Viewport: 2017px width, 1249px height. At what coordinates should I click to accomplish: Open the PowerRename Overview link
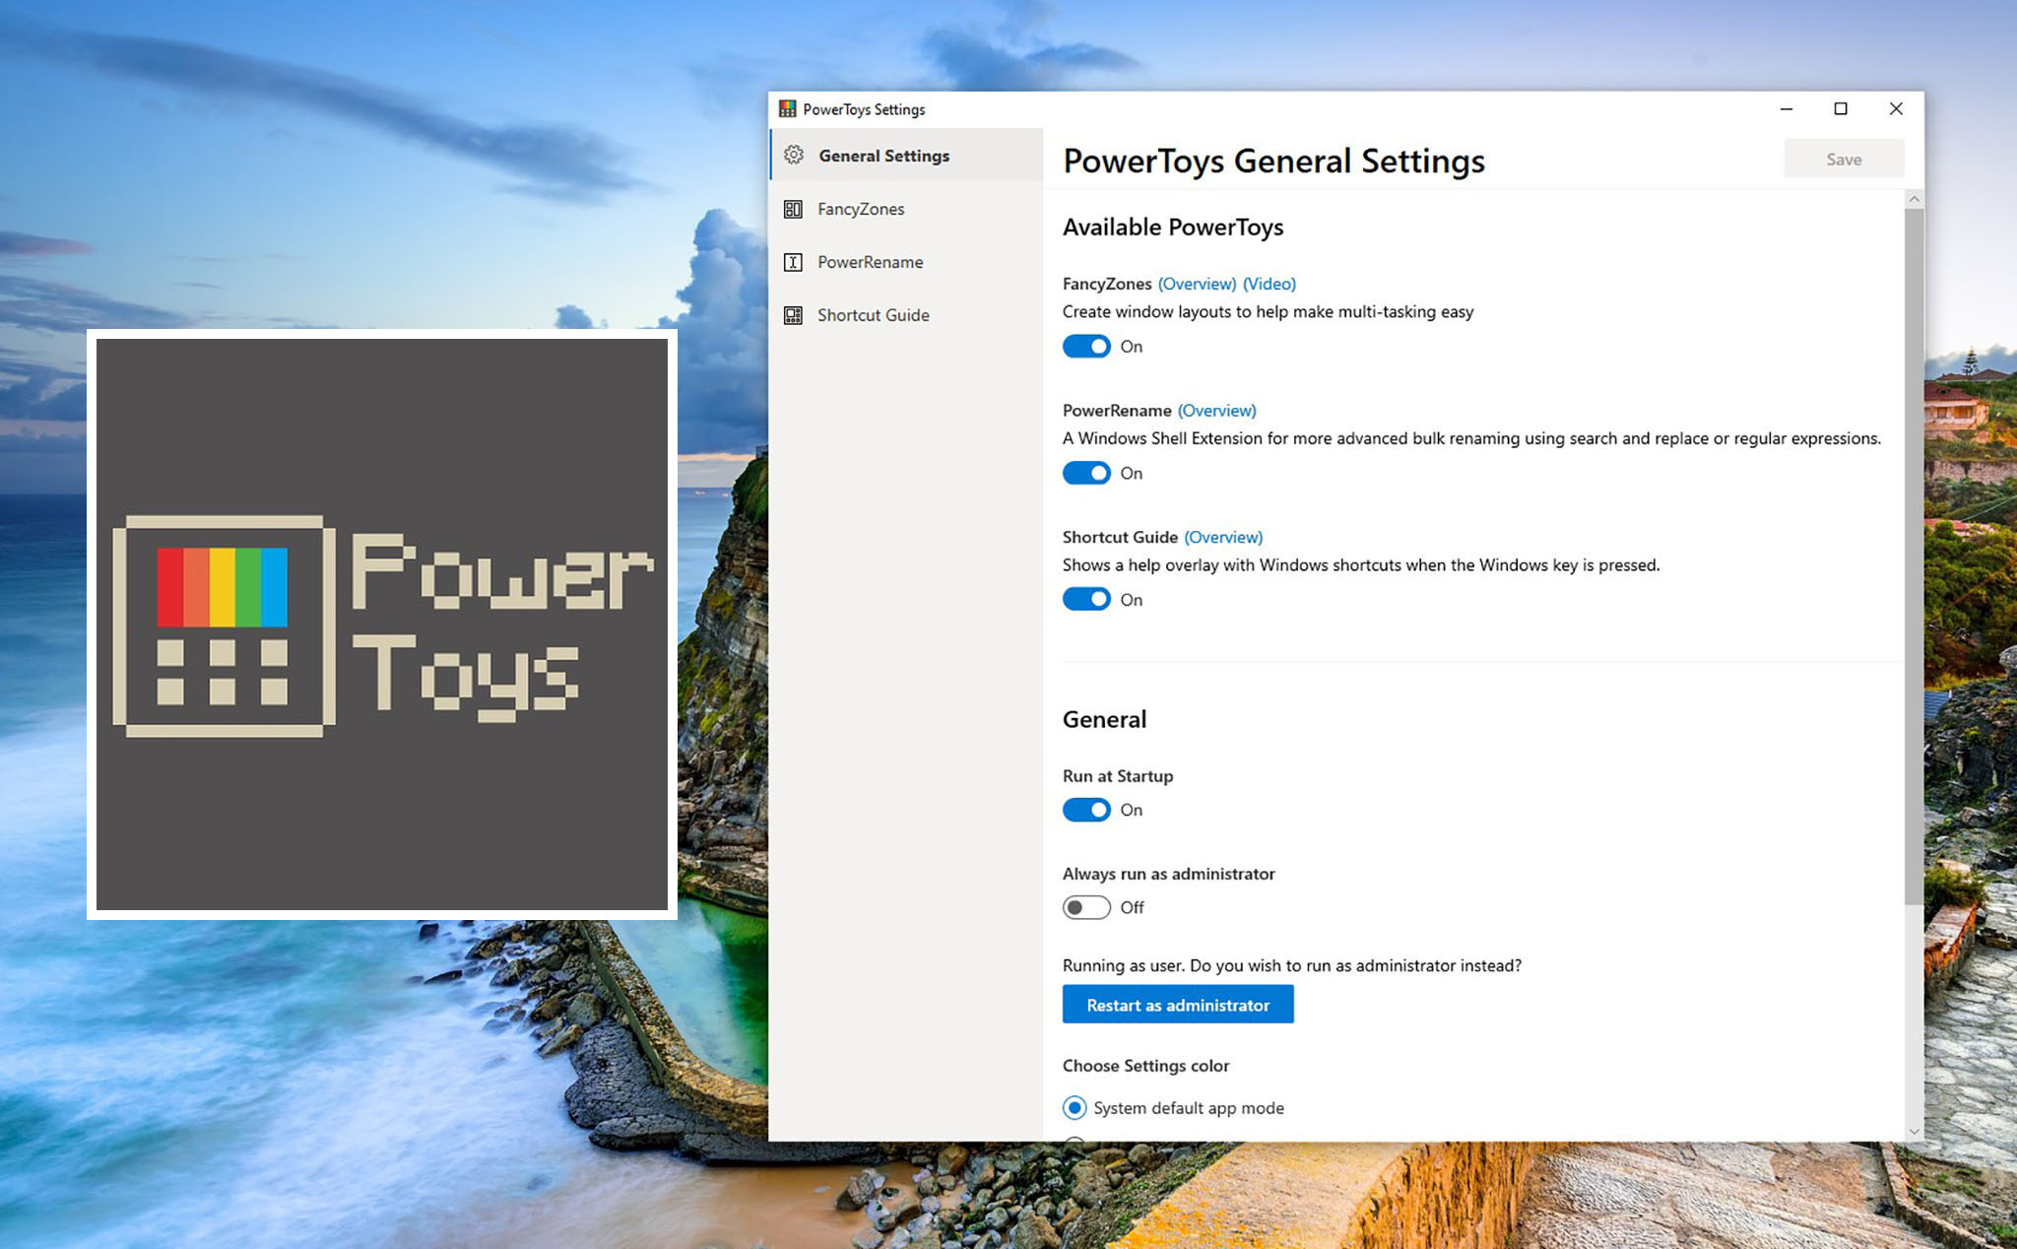(x=1217, y=410)
